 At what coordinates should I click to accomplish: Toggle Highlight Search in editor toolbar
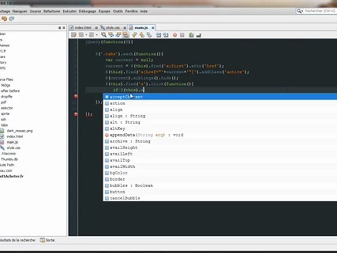126,35
